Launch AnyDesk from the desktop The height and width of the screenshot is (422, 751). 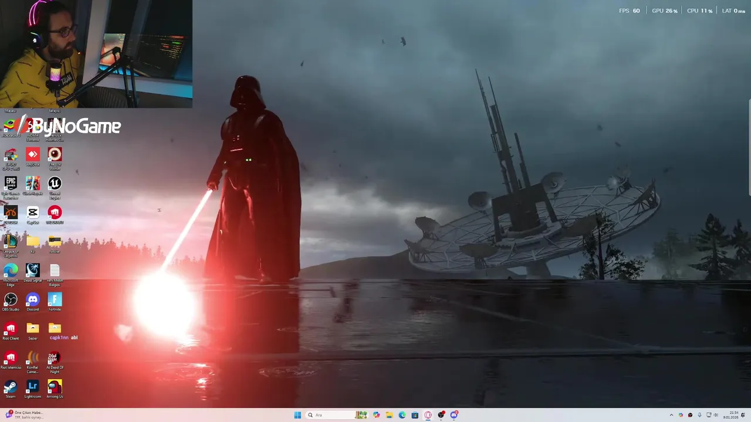coord(33,157)
